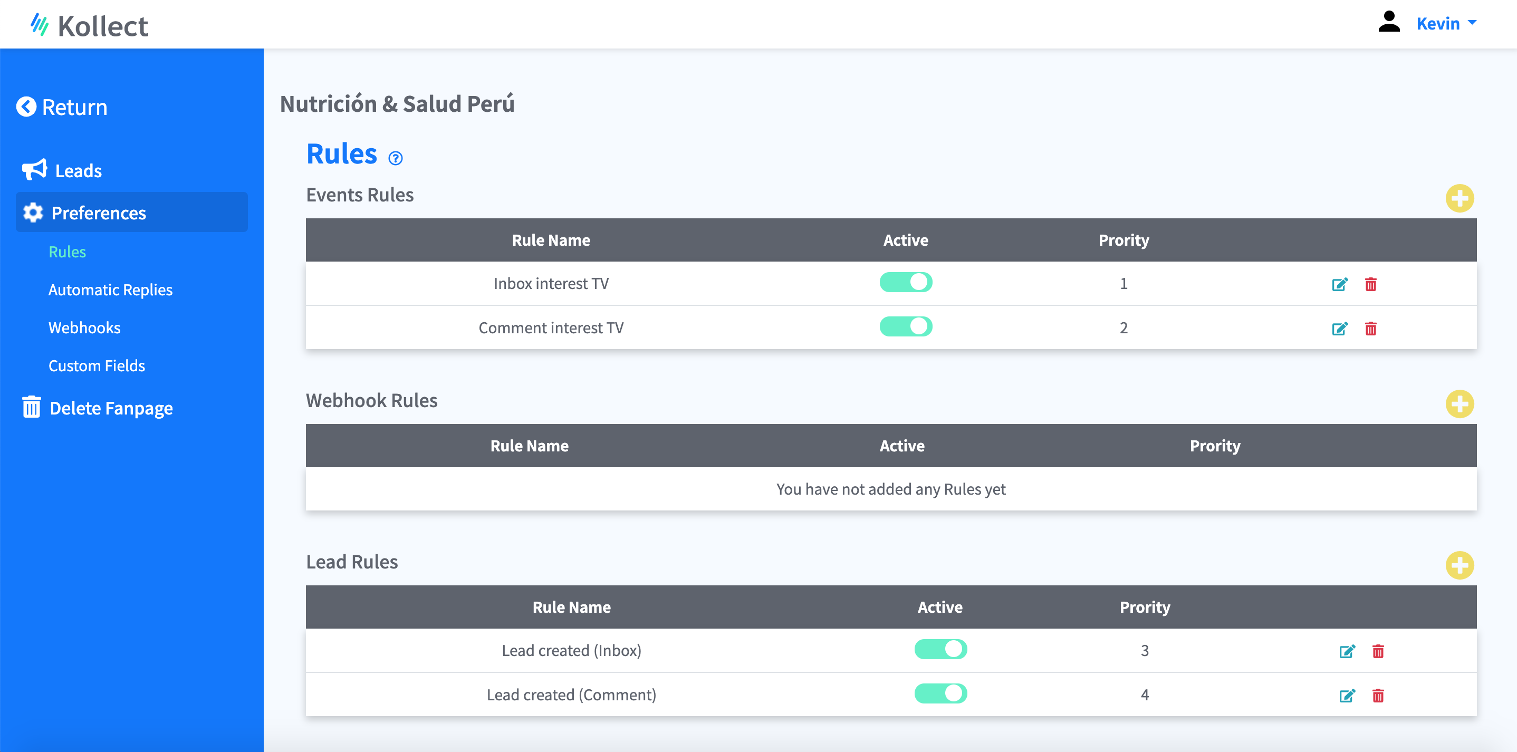Turn off Lead created (Comment) toggle
Image resolution: width=1517 pixels, height=752 pixels.
pyautogui.click(x=940, y=693)
